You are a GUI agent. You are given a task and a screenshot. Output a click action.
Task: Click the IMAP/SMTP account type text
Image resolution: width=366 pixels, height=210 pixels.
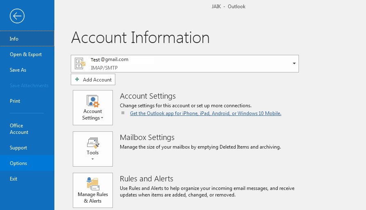pos(104,68)
